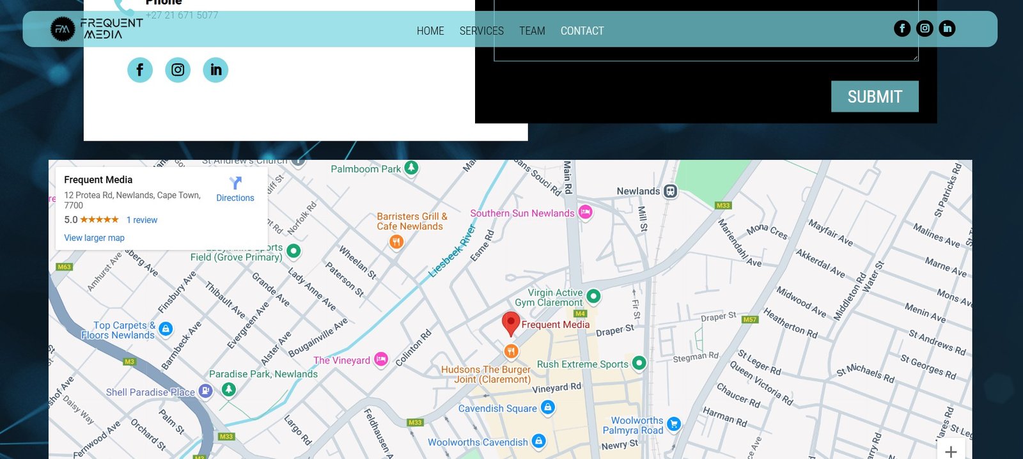Viewport: 1023px width, 459px height.
Task: Click teal Facebook circle below phone number
Action: (140, 70)
